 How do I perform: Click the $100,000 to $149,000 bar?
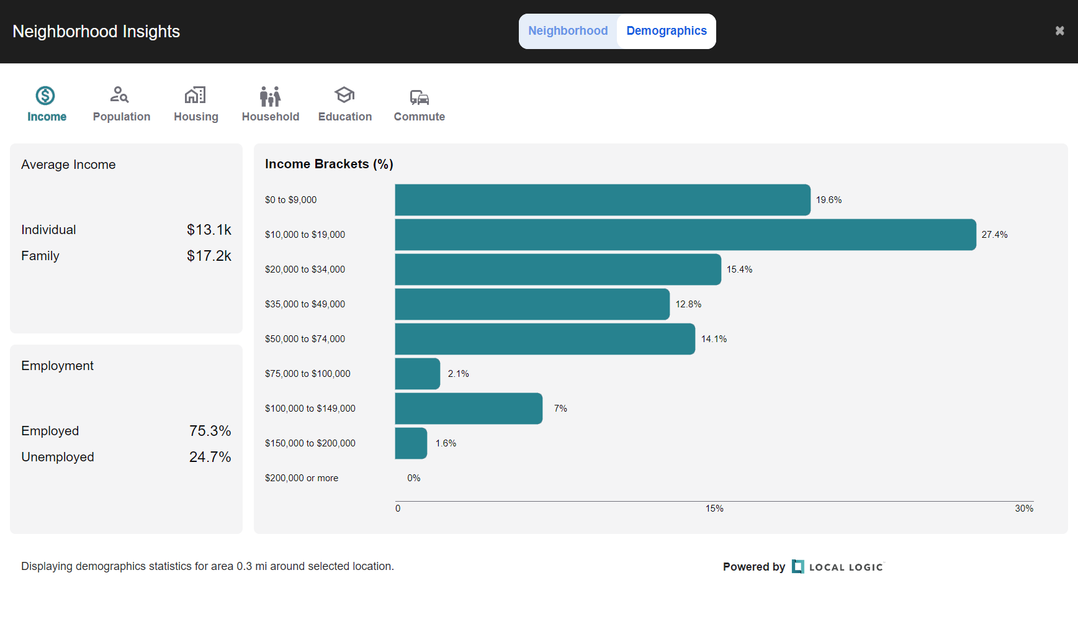[469, 409]
